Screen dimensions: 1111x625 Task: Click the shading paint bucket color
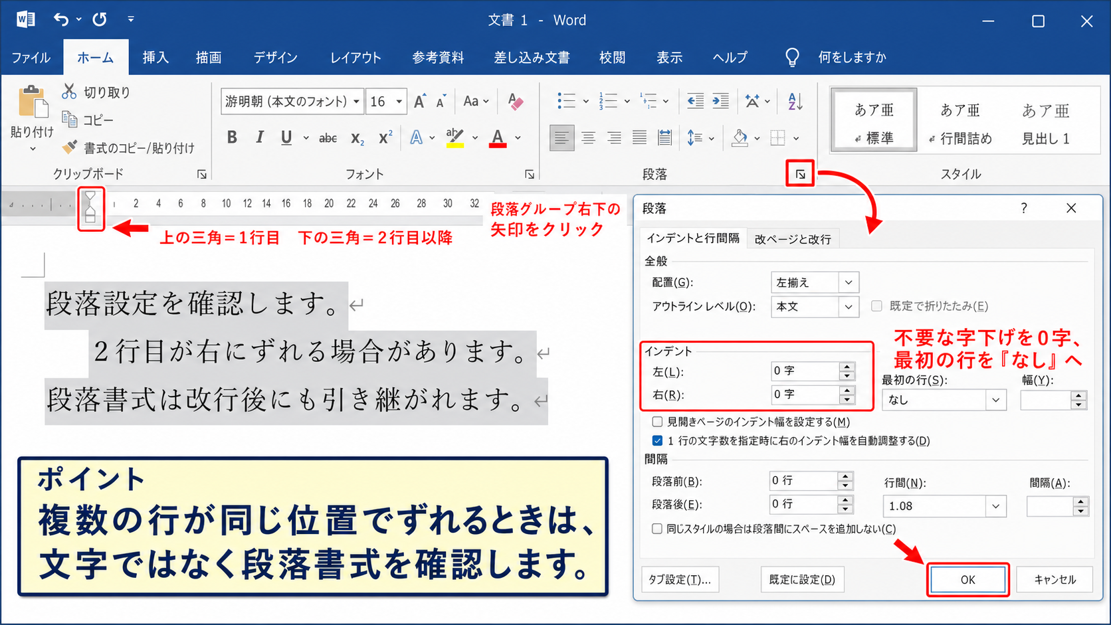click(740, 137)
